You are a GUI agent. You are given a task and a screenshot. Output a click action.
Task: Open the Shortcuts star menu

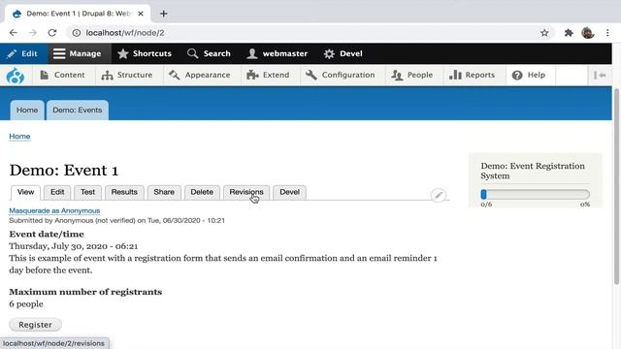[x=145, y=53]
